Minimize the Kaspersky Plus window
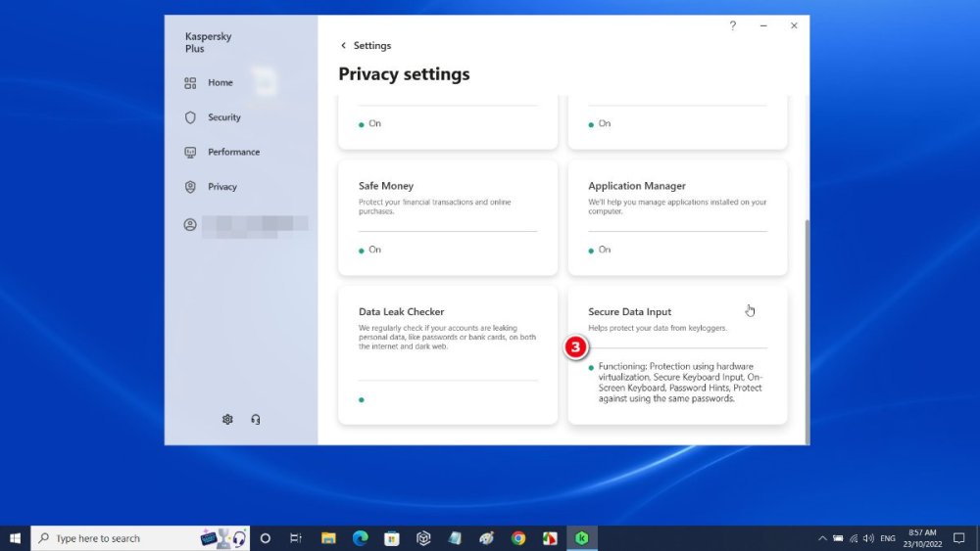 tap(763, 25)
